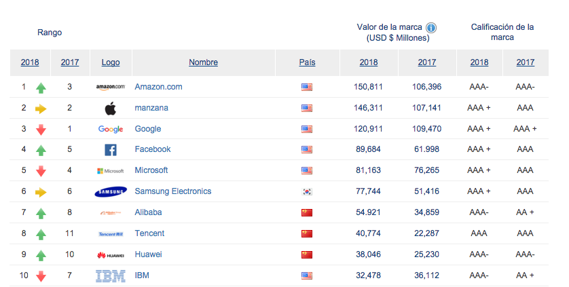Click the green up arrow in Facebook row
Viewport: 569px width, 287px height.
tap(41, 150)
